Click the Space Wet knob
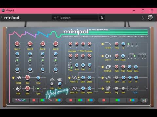 tap(123, 88)
